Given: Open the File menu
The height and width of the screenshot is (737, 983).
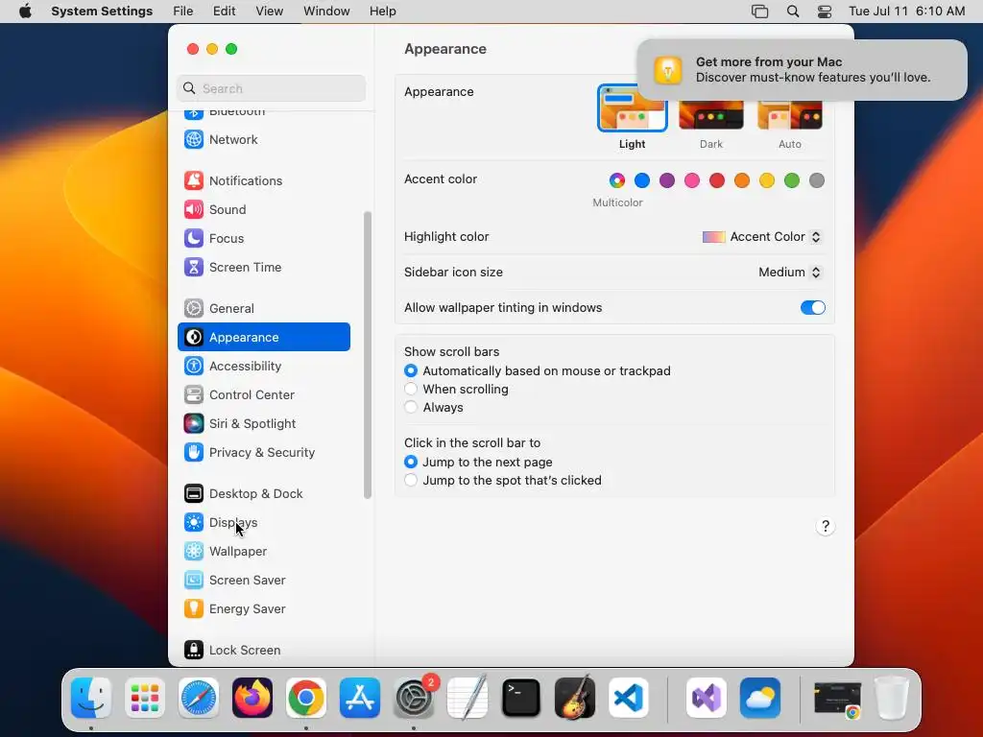Looking at the screenshot, I should pos(183,12).
